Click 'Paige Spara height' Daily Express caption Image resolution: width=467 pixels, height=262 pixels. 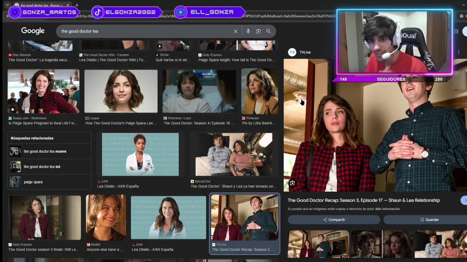tap(237, 60)
